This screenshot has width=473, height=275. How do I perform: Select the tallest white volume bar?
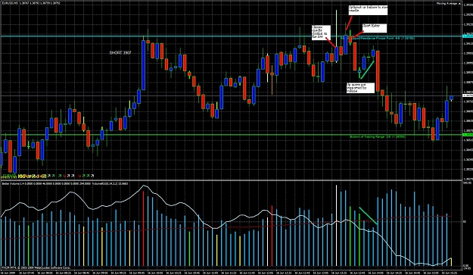(337, 225)
